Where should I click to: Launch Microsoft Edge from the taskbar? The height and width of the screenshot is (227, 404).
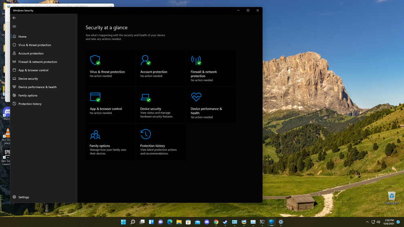point(170,222)
